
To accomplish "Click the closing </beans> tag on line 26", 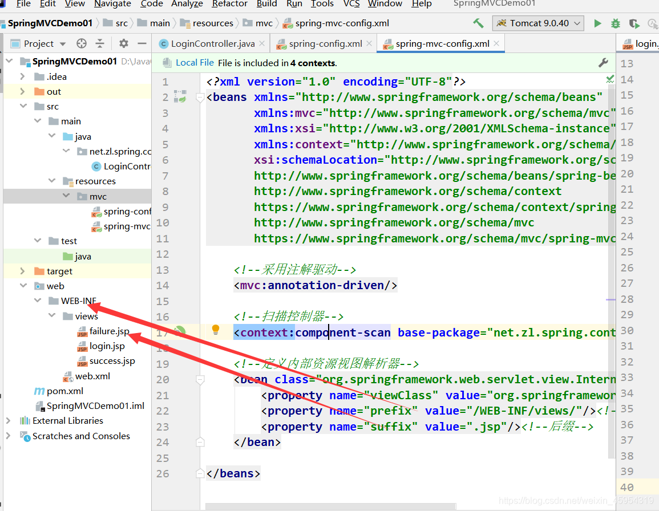I will [x=233, y=473].
